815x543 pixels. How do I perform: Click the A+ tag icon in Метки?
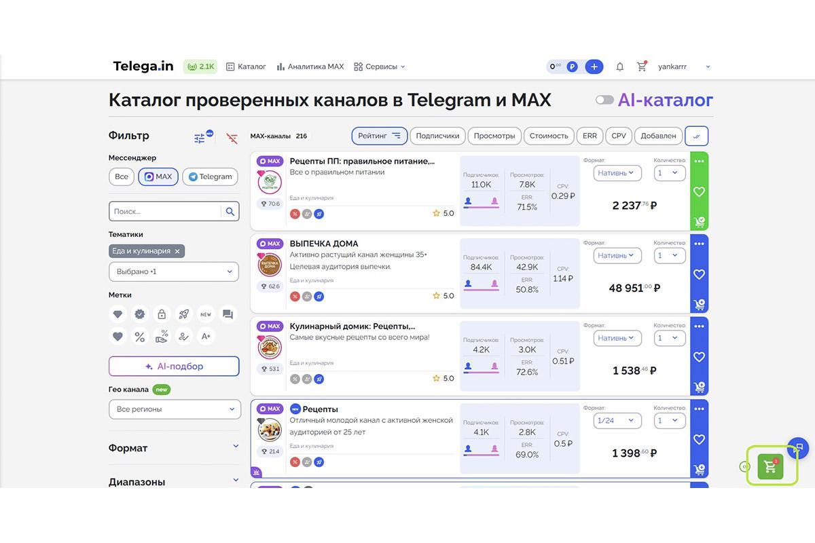206,336
